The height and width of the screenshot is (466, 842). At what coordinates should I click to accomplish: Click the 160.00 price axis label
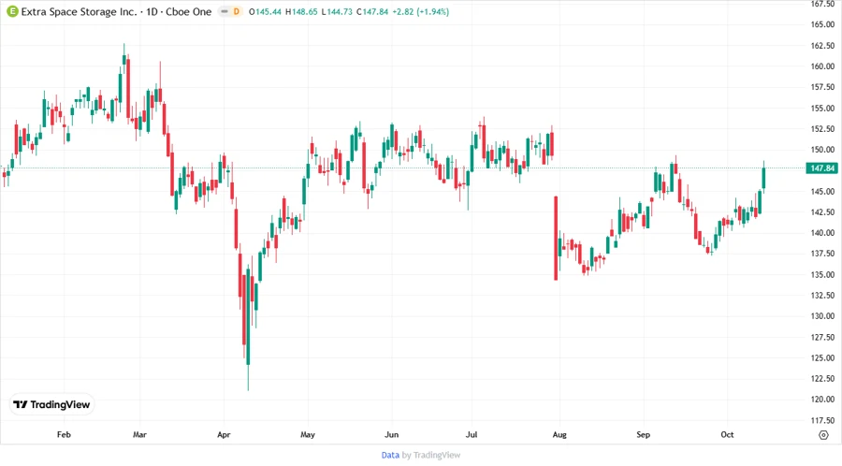(822, 66)
